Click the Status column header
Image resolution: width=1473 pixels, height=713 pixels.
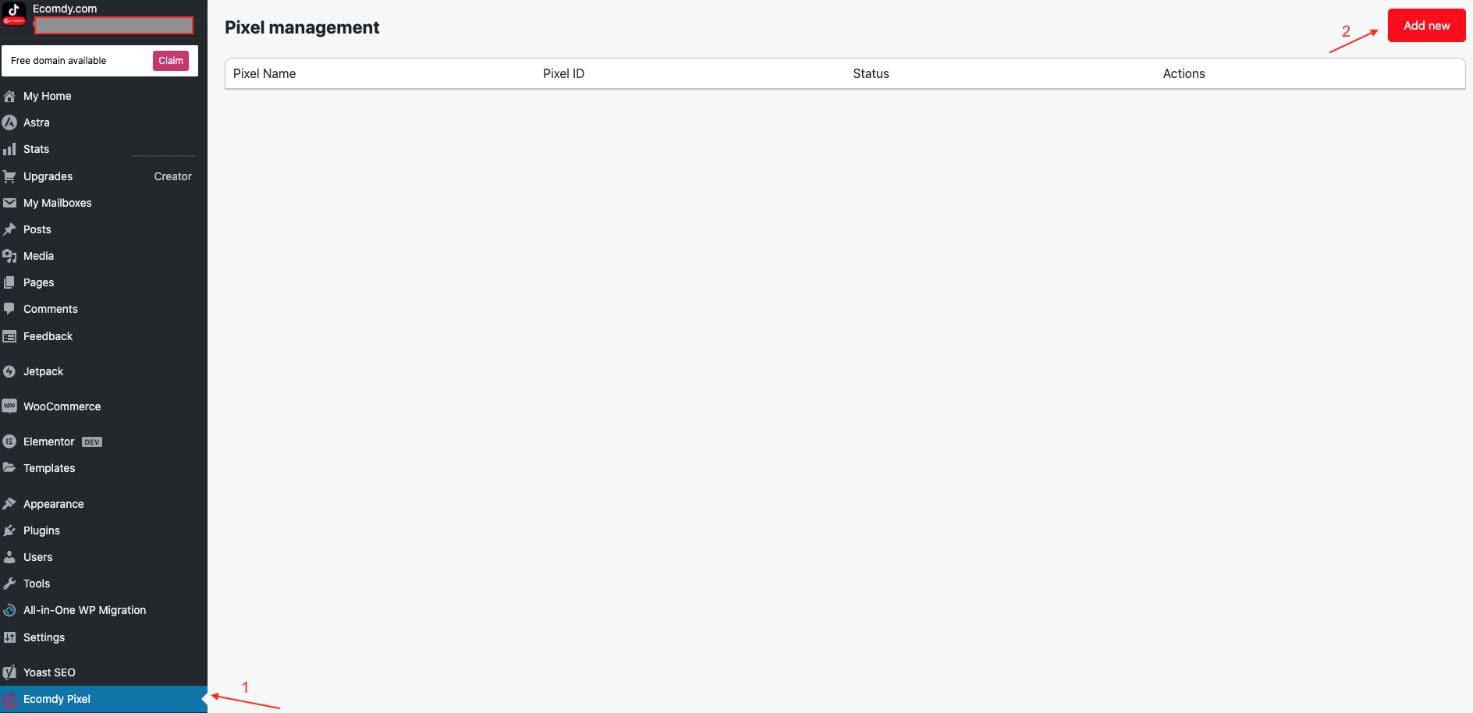[871, 73]
